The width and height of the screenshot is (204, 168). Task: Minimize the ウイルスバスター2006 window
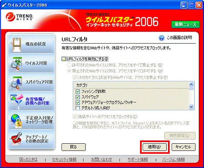tap(184, 5)
